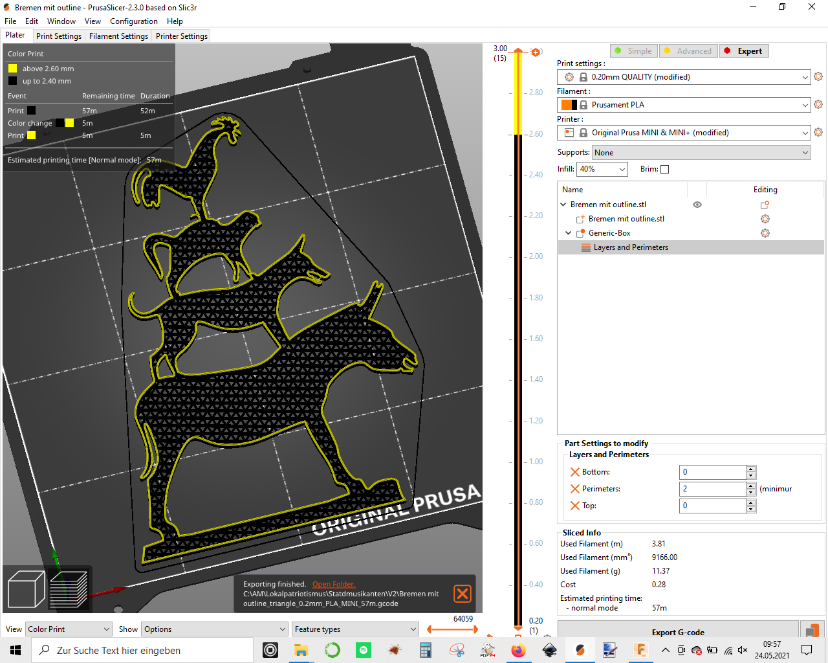The height and width of the screenshot is (663, 828).
Task: Open the Filament preset dropdown
Action: pos(684,105)
